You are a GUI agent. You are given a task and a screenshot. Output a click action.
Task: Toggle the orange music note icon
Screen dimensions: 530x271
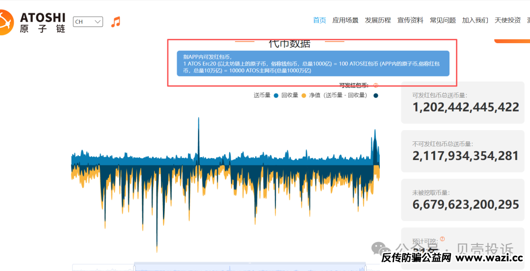pos(115,22)
